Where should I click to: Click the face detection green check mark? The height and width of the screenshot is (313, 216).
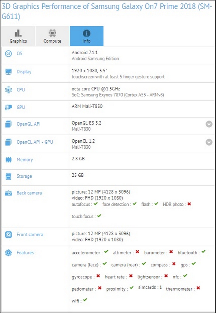134,204
